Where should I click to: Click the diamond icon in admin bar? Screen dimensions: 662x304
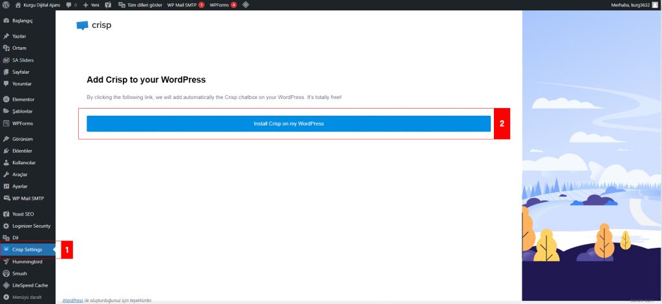(x=246, y=5)
